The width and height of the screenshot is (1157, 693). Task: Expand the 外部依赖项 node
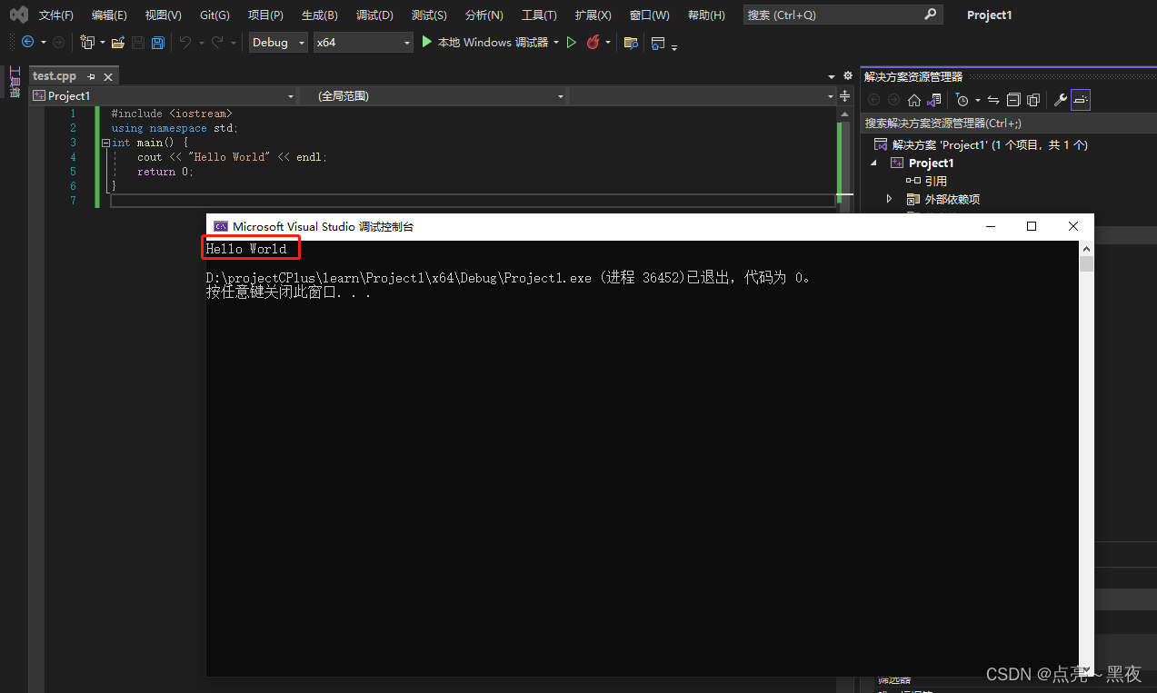tap(890, 199)
